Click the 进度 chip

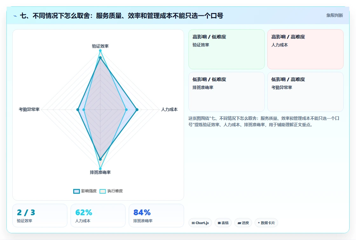(243, 223)
